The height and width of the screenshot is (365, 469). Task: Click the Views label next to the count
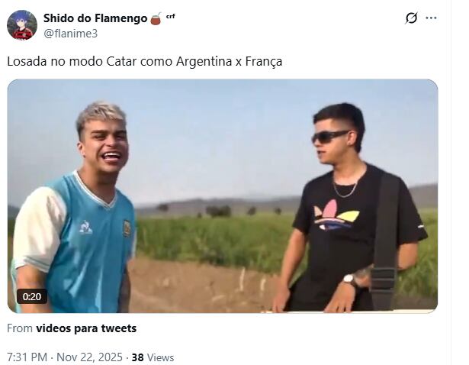(x=161, y=357)
